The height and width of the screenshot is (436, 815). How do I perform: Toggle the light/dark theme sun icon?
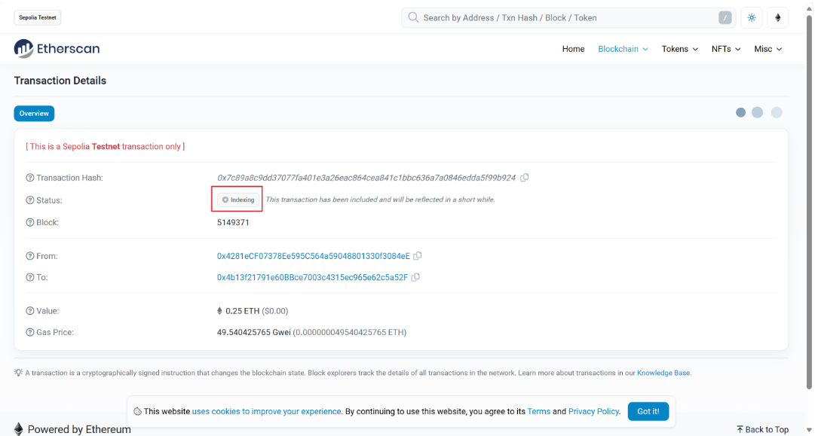(x=752, y=17)
